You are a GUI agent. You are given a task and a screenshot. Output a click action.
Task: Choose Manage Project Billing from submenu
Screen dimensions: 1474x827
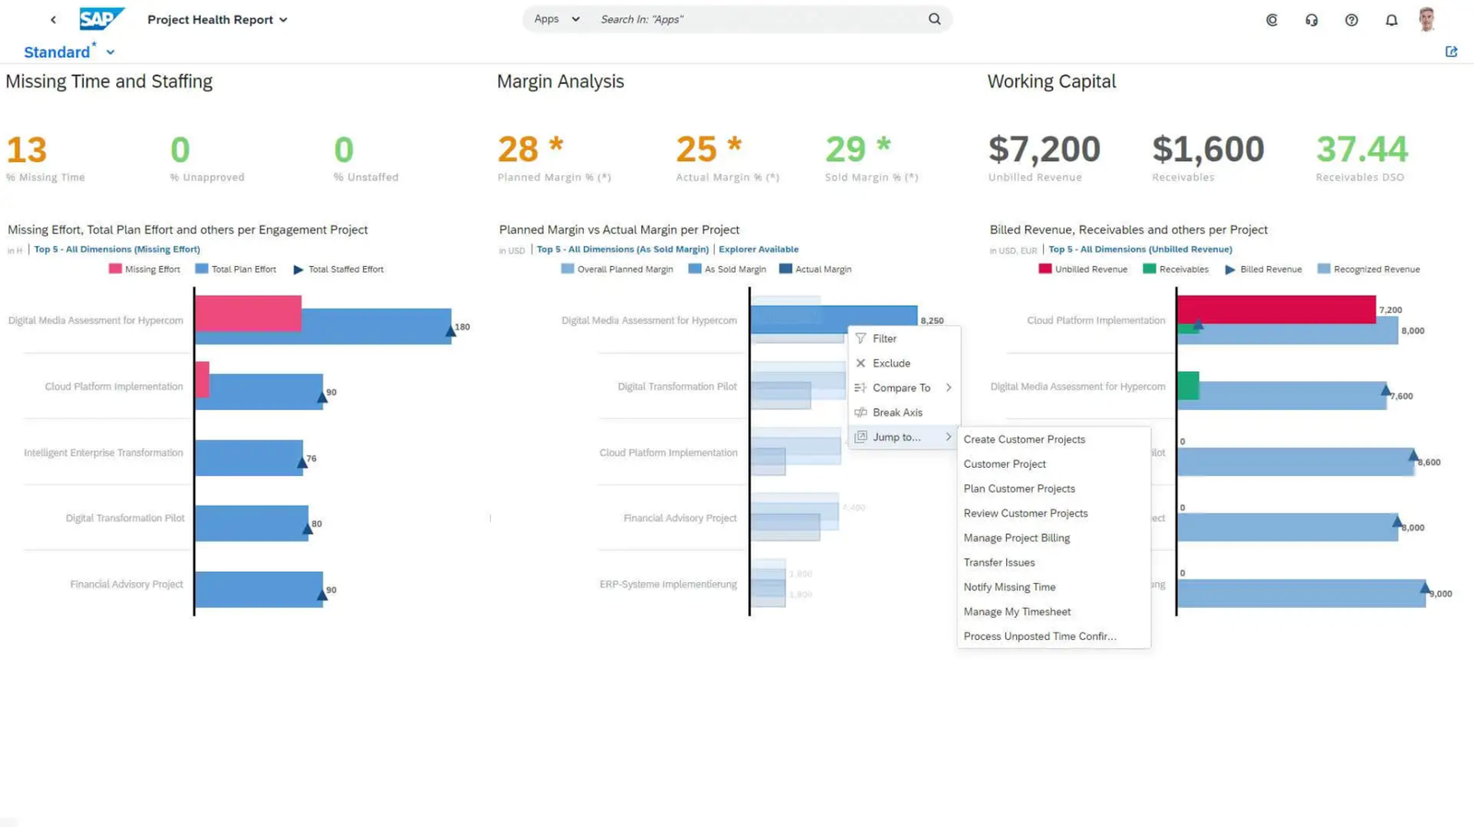[x=1016, y=538]
